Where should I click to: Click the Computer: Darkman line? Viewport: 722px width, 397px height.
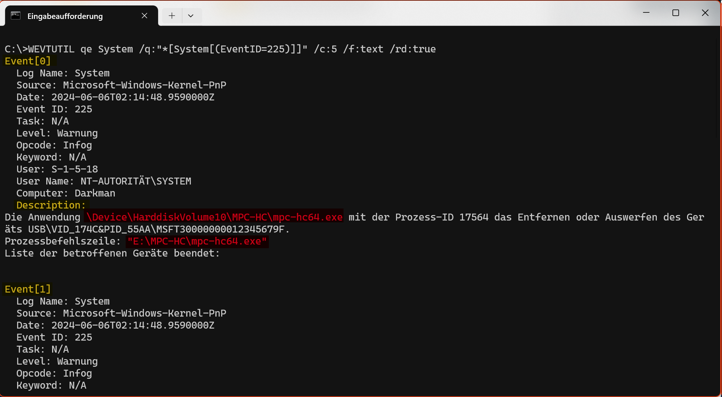point(66,193)
